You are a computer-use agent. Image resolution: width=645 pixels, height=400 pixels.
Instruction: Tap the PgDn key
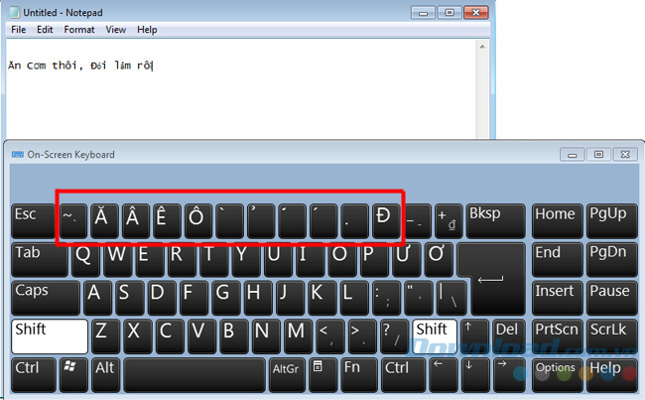pos(611,259)
